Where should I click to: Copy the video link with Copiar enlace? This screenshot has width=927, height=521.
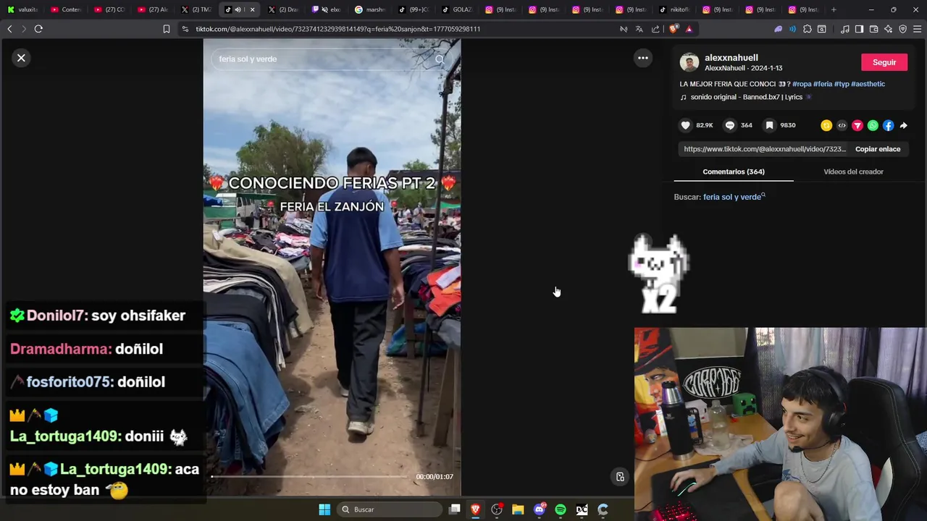point(878,149)
